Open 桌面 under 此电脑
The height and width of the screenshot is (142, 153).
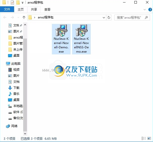pyautogui.click(x=14, y=100)
